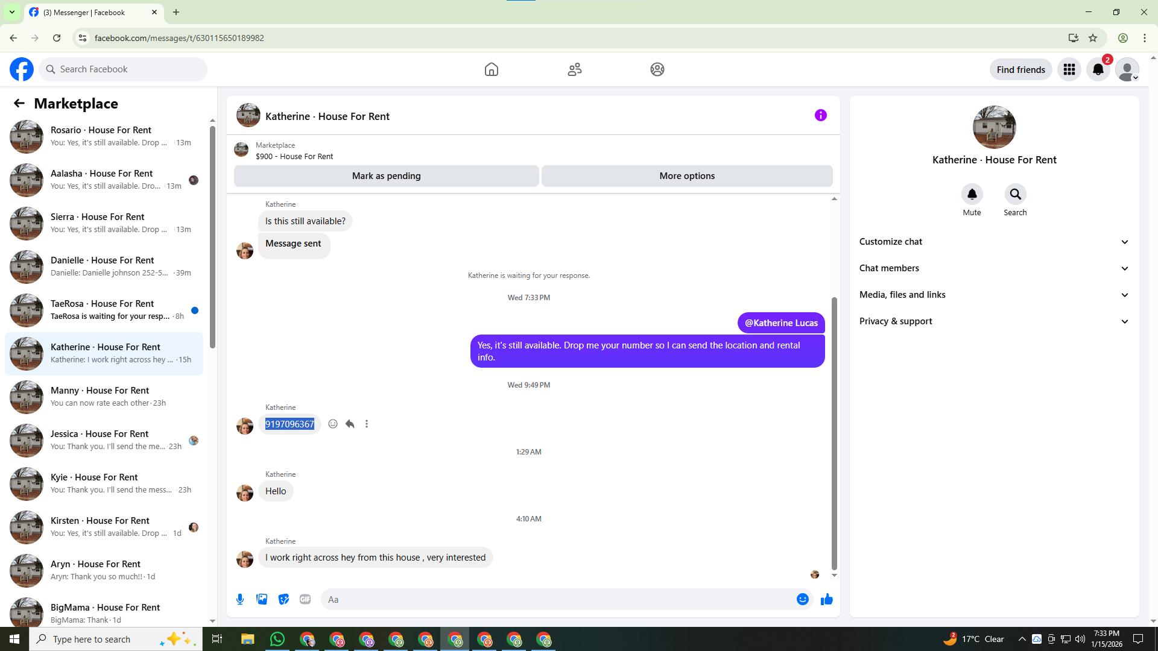Open TaeRosa House For Rent conversation
1158x651 pixels.
tap(103, 310)
